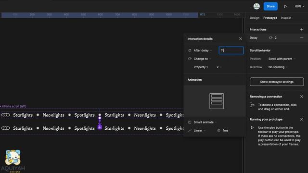Open the 66% zoom dropdown
The height and width of the screenshot is (173, 308).
click(x=299, y=6)
